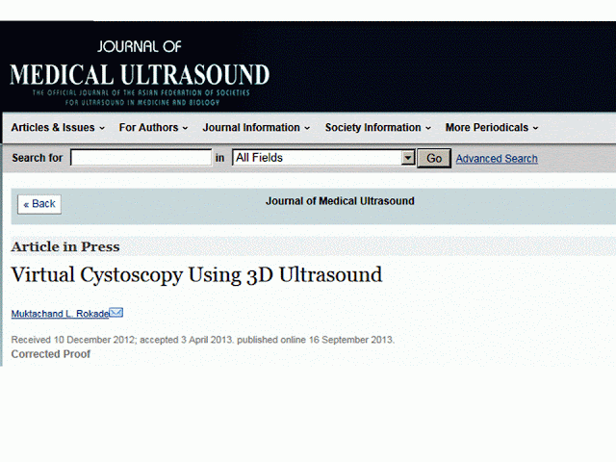
Task: Click the Go search button
Action: [434, 158]
